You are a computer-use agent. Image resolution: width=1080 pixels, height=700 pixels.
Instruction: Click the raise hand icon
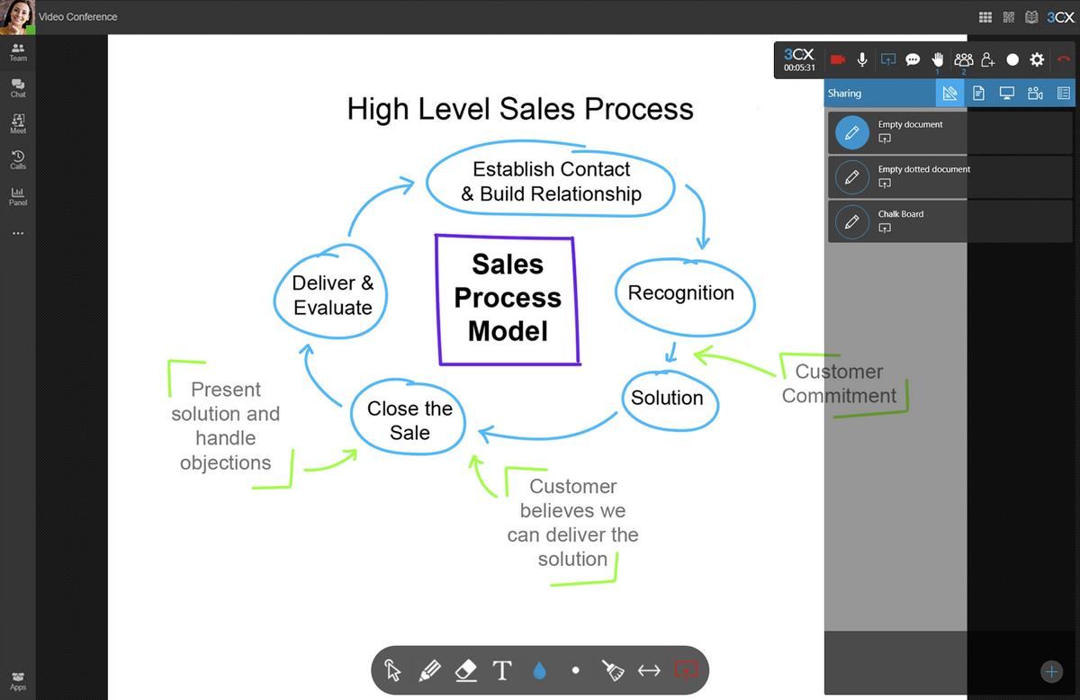pos(937,59)
